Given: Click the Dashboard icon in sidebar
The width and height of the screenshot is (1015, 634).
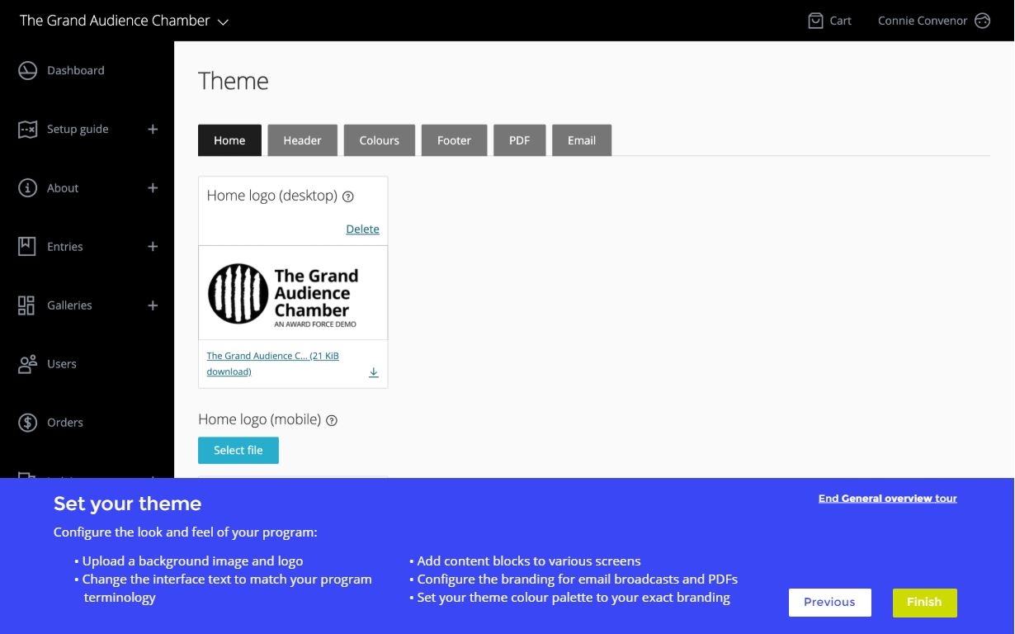Looking at the screenshot, I should pyautogui.click(x=28, y=71).
